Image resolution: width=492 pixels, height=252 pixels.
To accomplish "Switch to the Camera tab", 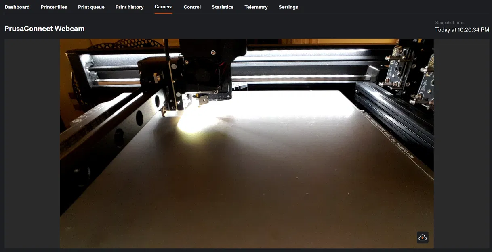I will [163, 7].
